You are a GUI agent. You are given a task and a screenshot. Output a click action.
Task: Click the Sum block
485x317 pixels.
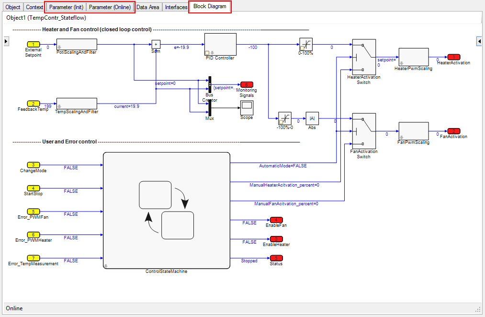[156, 44]
